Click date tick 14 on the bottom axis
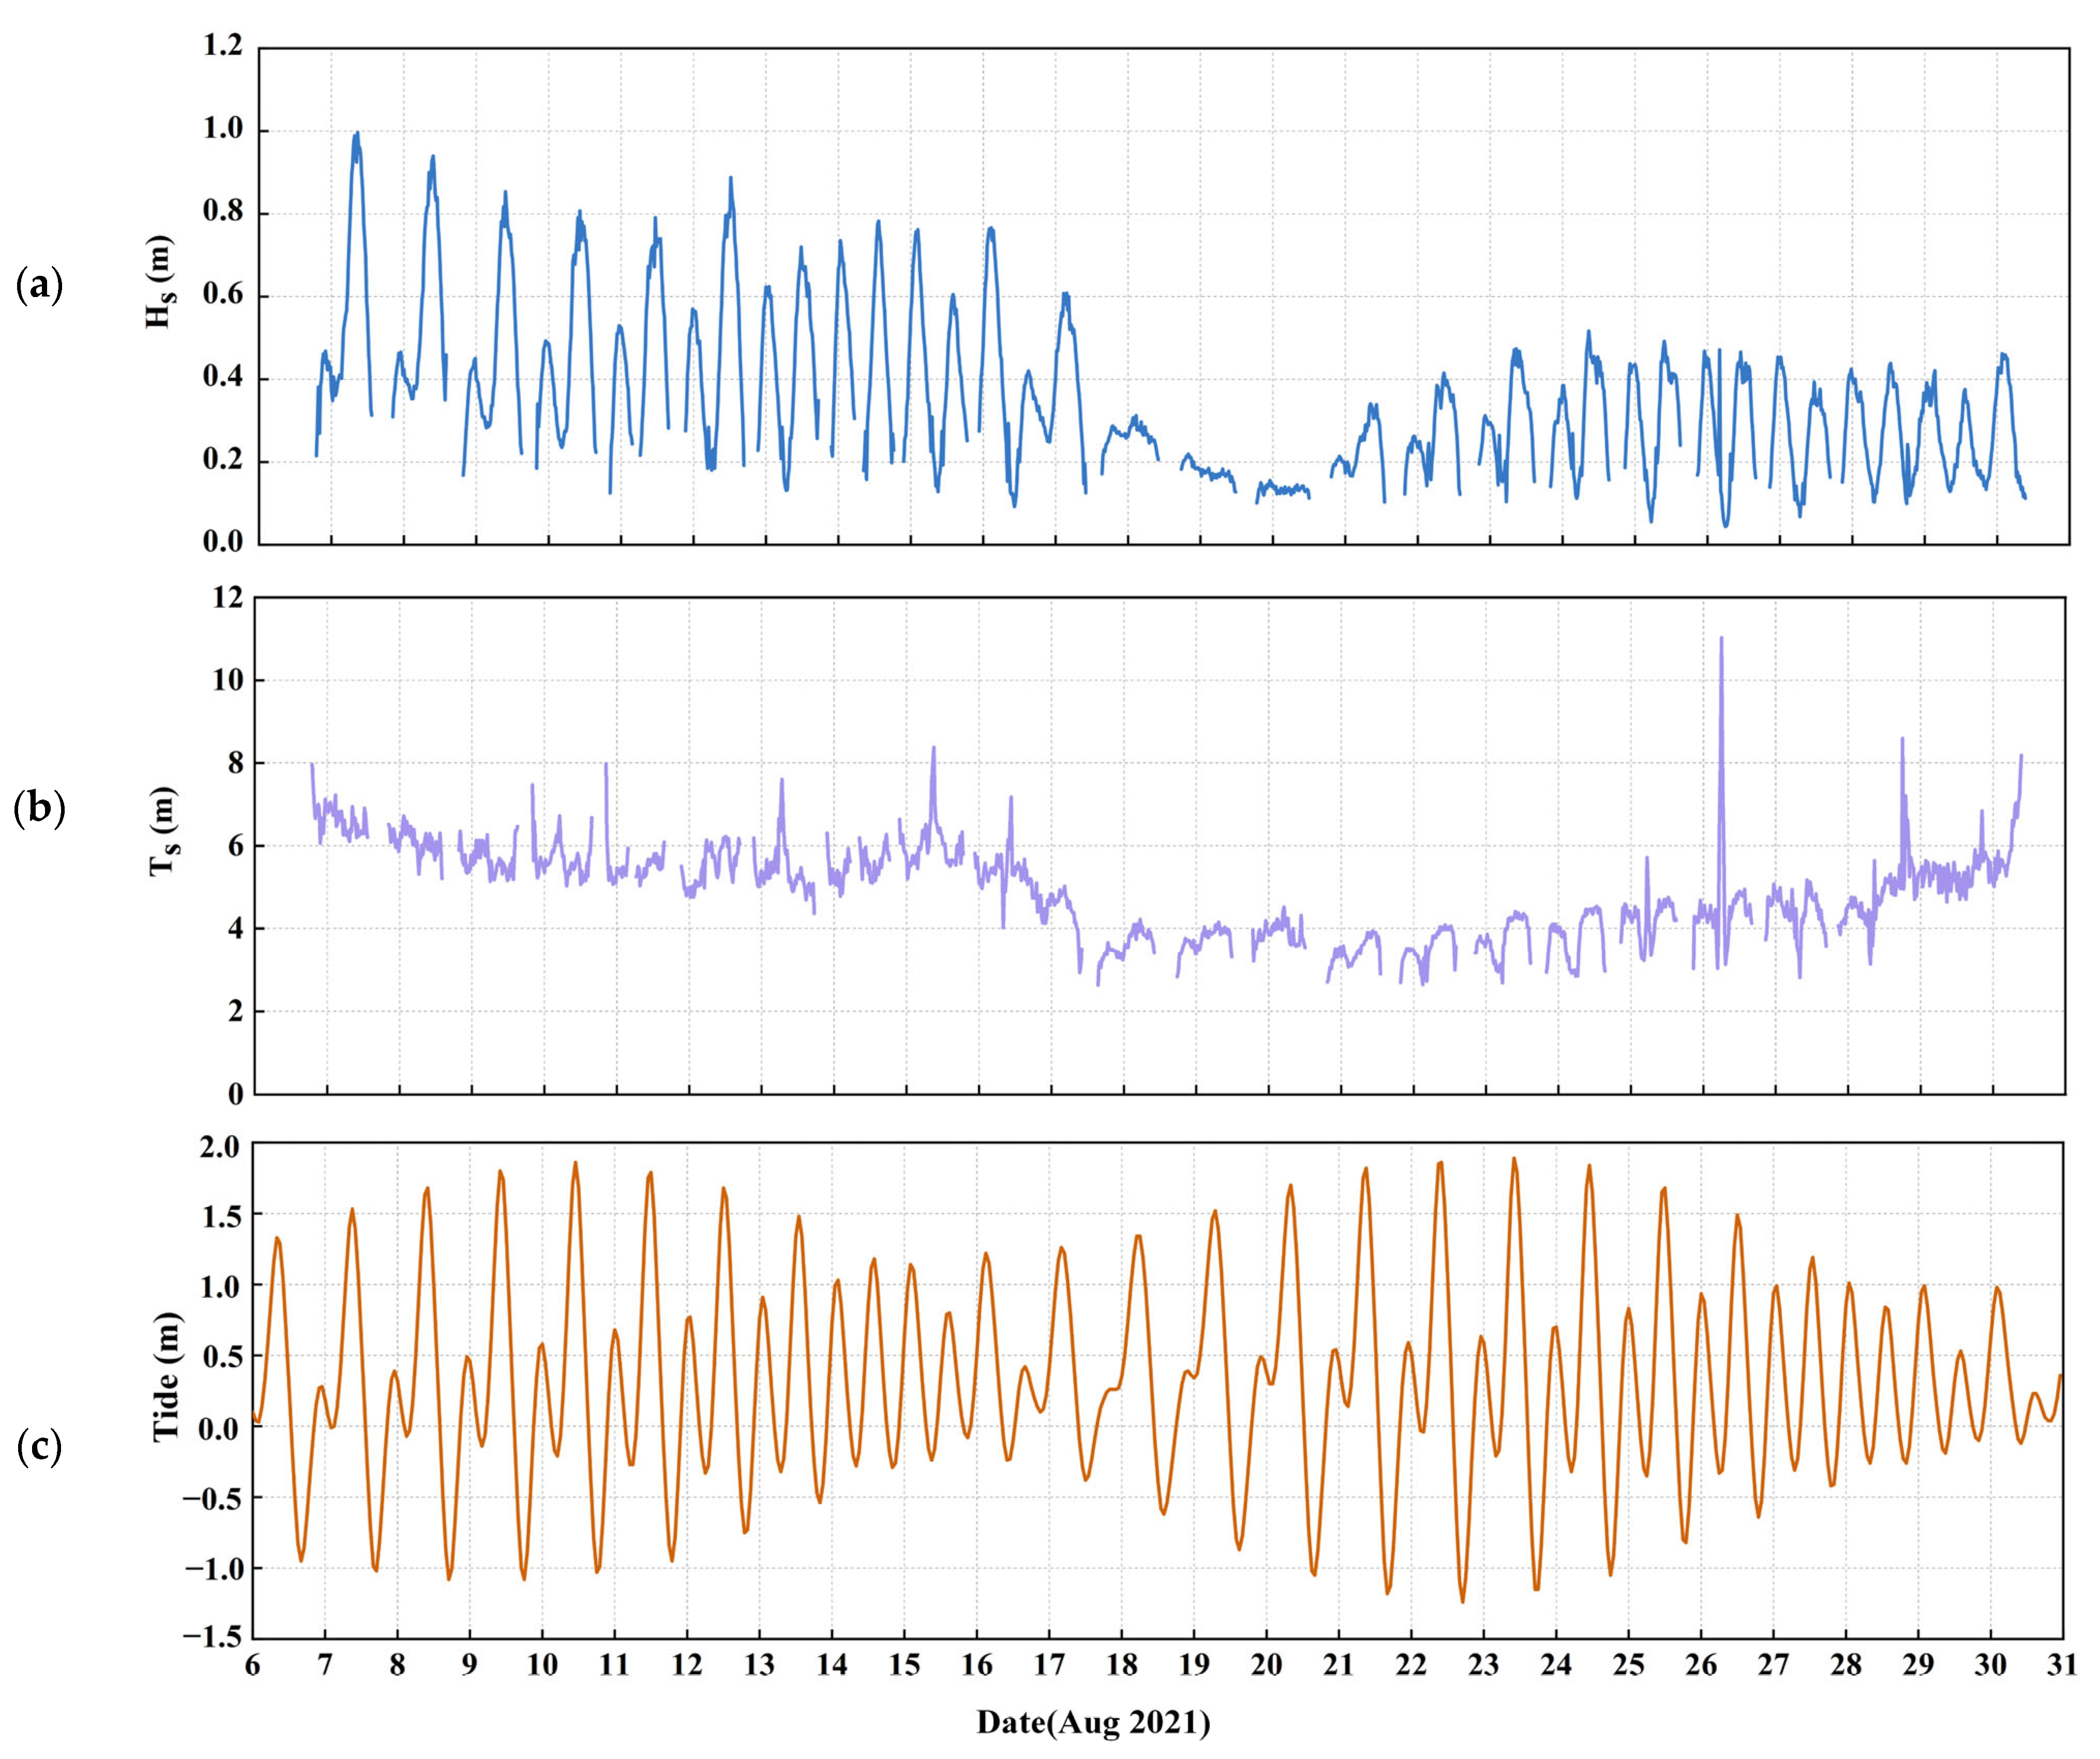 coord(832,1665)
